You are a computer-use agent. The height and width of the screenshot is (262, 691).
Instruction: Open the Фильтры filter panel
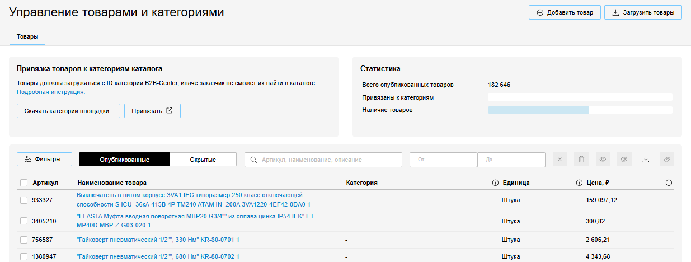pyautogui.click(x=45, y=160)
